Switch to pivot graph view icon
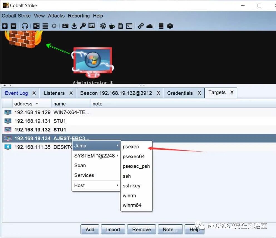276x238 pixels. coord(36,26)
